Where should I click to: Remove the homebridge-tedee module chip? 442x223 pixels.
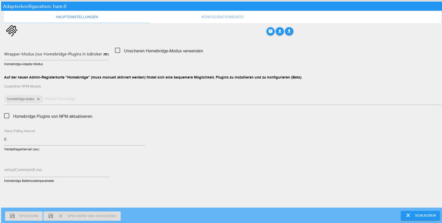coord(39,99)
